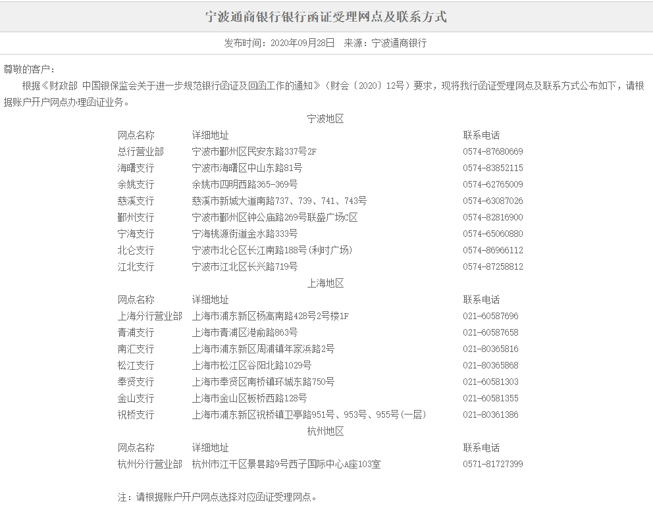Click the source text 来源：宁波通商银行

pos(385,43)
